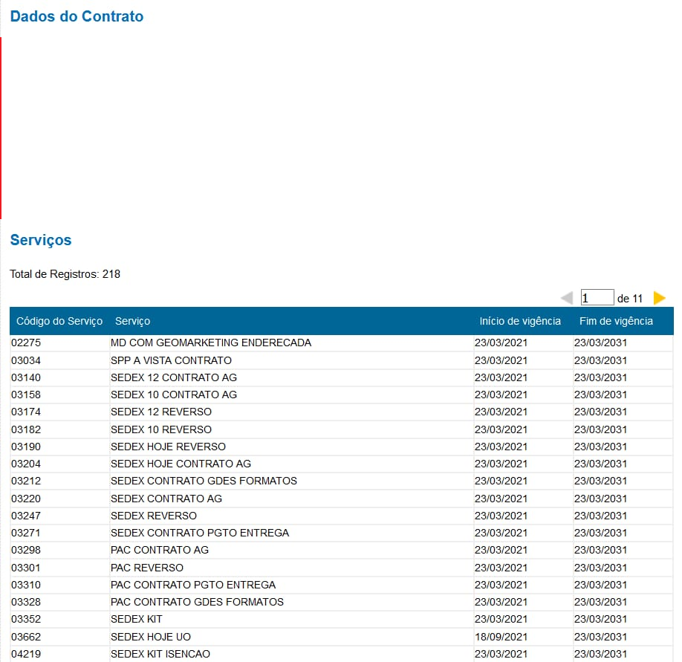Click PAC CONTRATO AG service

click(160, 550)
